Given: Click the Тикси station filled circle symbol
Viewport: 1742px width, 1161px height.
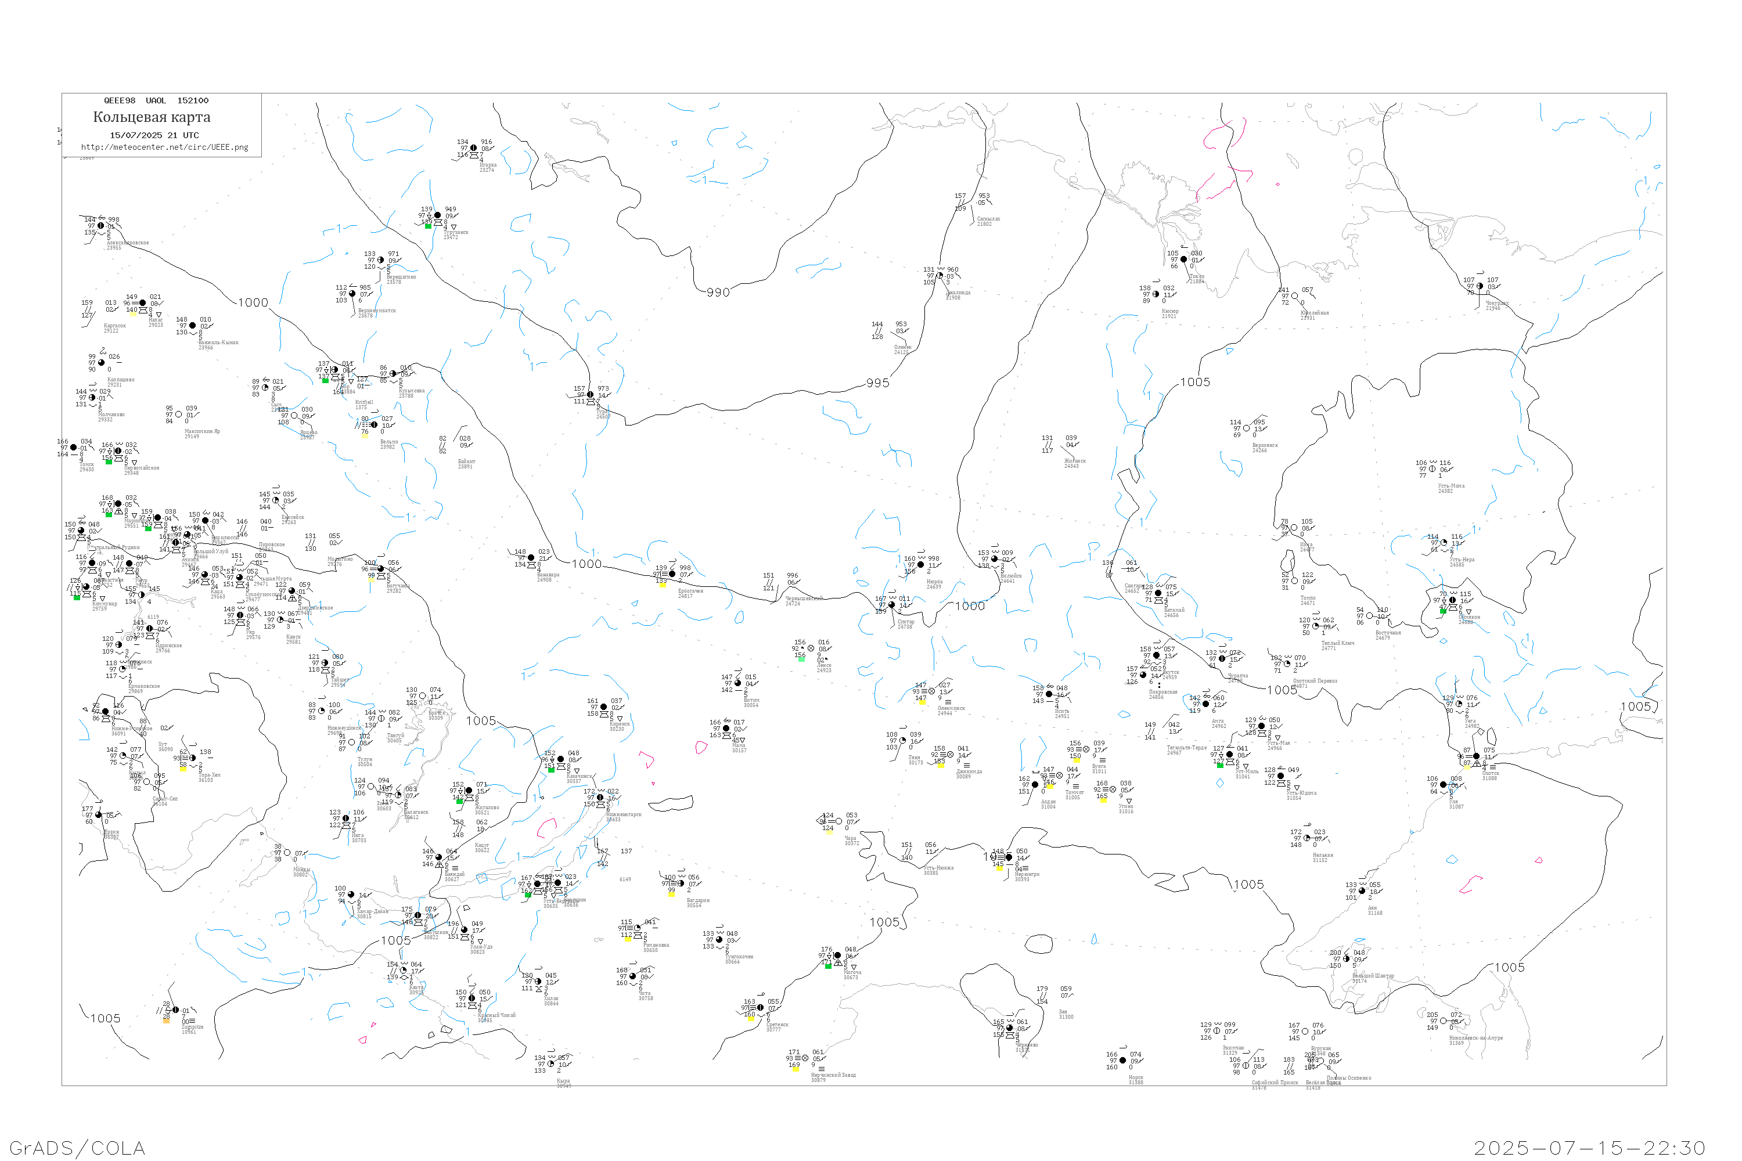Looking at the screenshot, I should click(x=1183, y=259).
